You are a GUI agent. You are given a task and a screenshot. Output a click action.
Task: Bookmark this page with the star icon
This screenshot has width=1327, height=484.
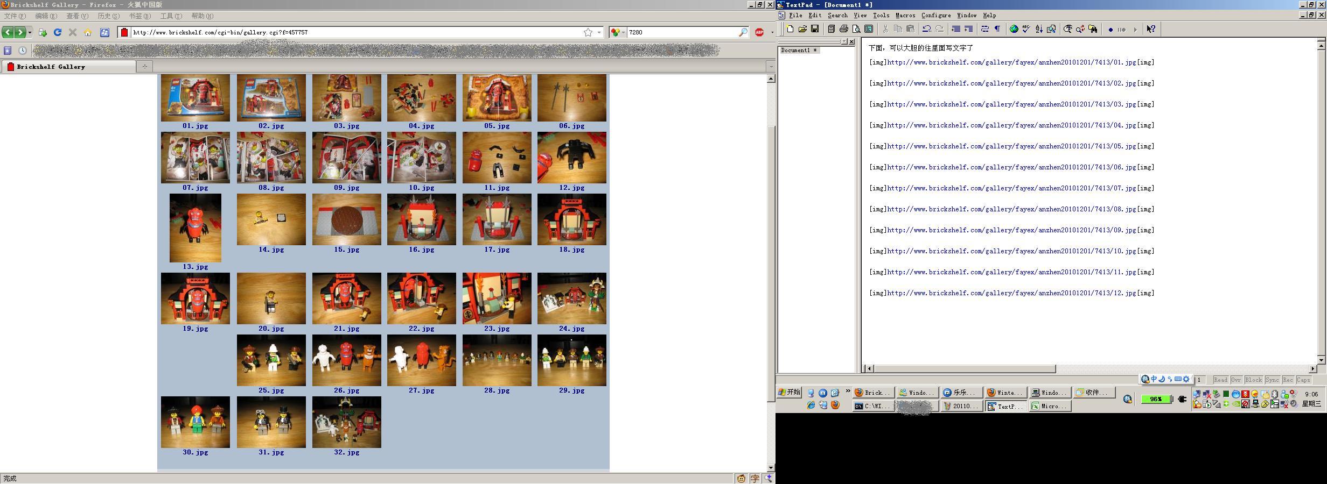[588, 32]
